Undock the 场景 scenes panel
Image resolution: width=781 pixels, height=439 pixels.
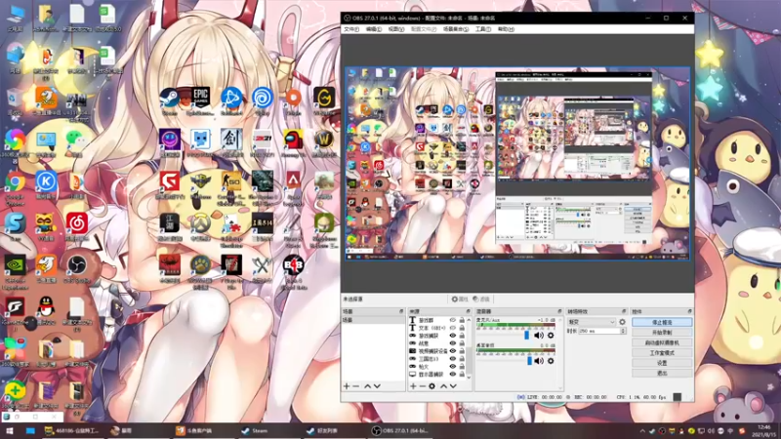[401, 311]
